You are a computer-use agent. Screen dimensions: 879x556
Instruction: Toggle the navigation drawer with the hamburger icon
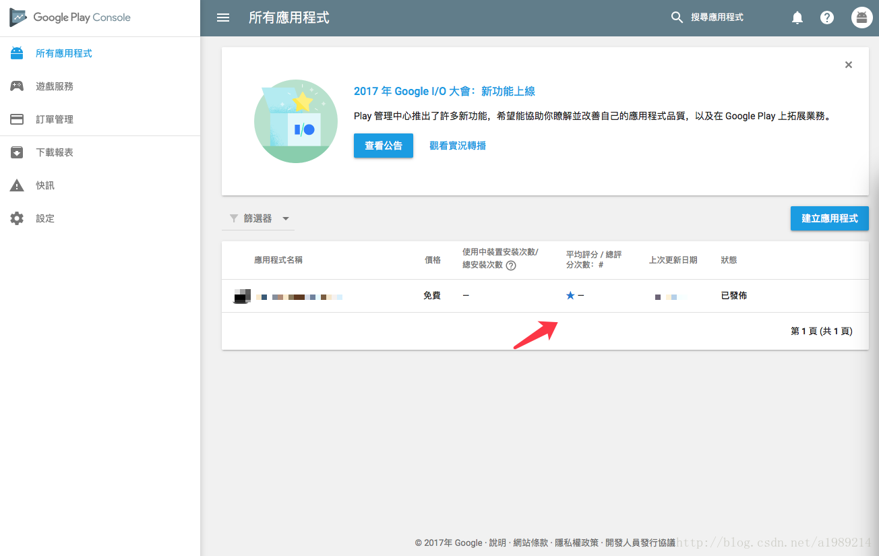[223, 18]
